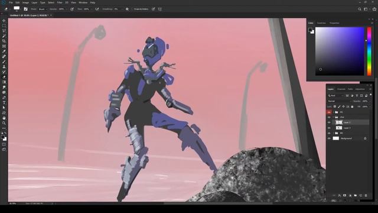
Task: Switch to the Channels tab
Action: pos(341,89)
